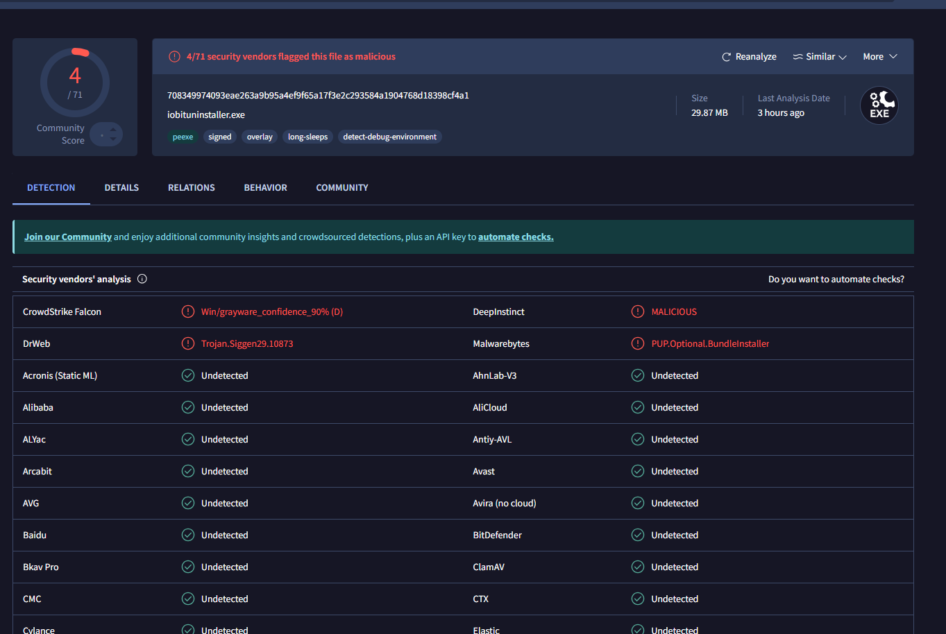Click the Reanalyze button

749,57
